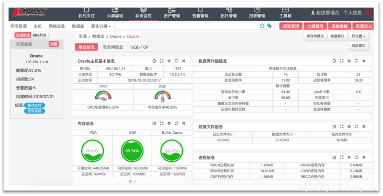Go to second page dot in 内存信息
383x196 pixels.
(134, 181)
